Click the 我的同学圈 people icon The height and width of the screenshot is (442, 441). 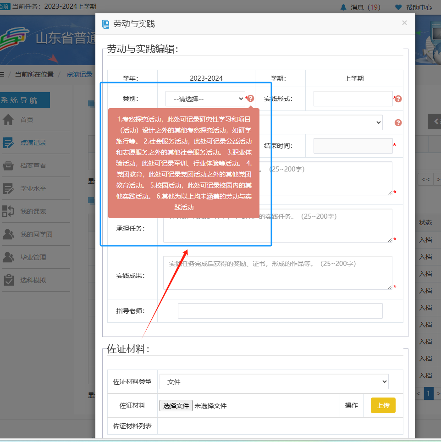coord(8,234)
